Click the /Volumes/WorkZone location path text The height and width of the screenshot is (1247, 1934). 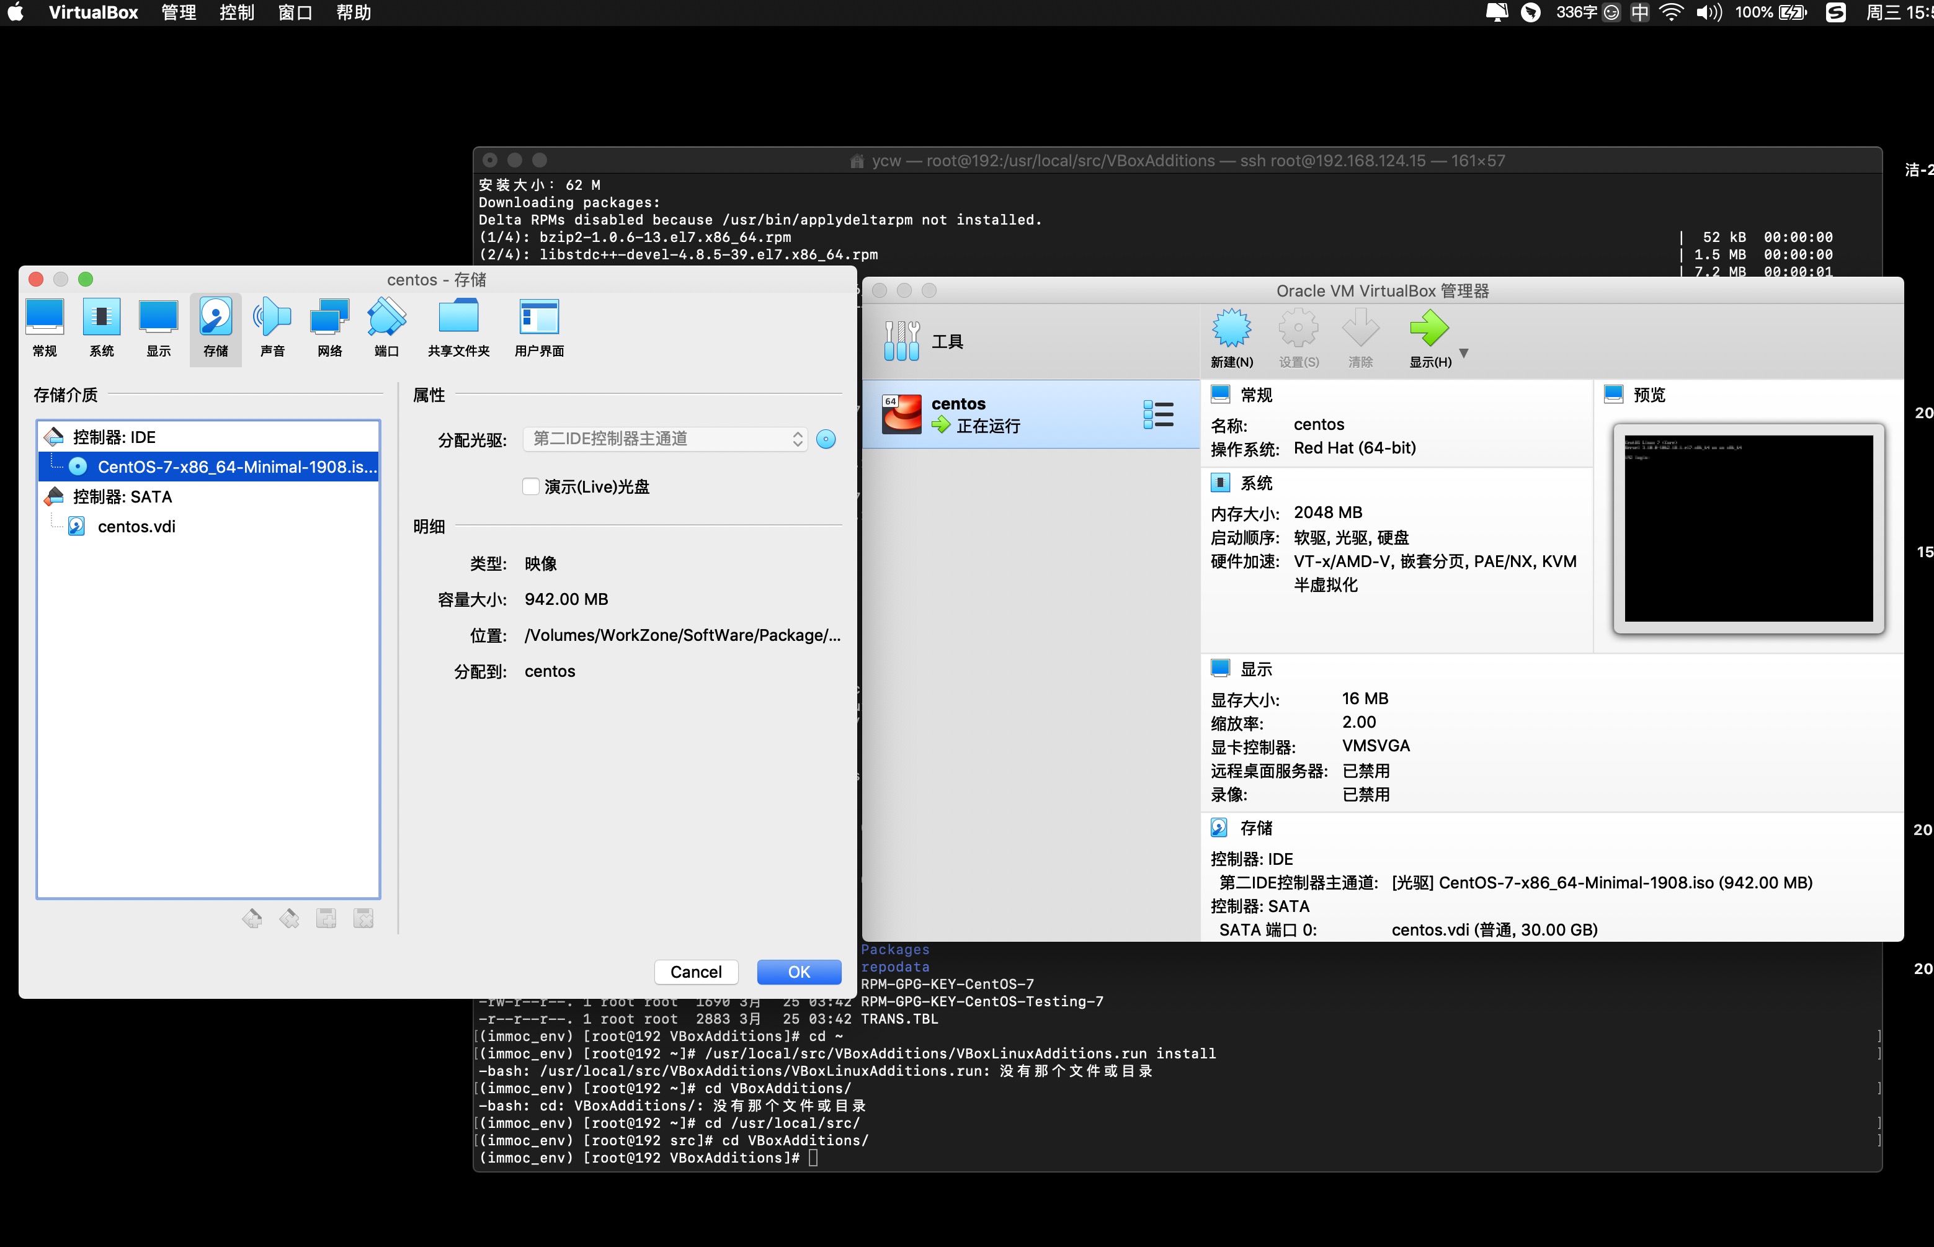(682, 636)
